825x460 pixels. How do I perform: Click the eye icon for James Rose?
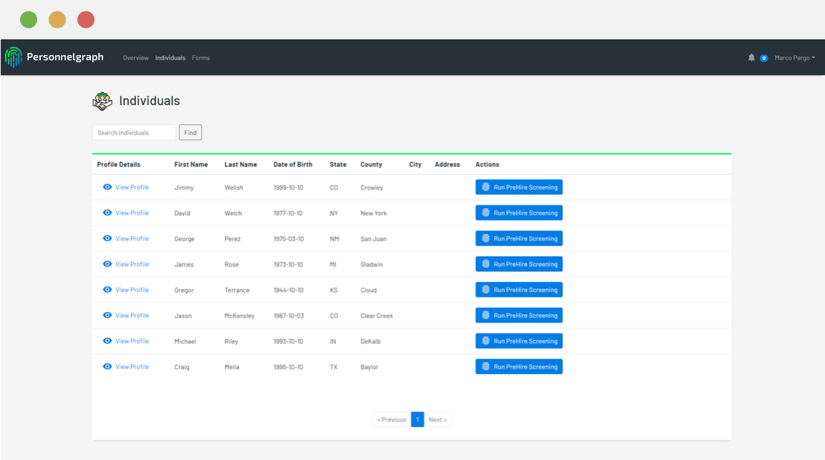107,264
